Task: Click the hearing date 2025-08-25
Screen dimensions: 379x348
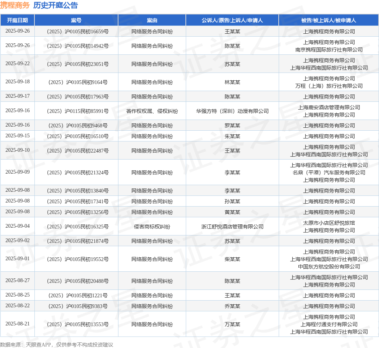Action: coord(17,295)
